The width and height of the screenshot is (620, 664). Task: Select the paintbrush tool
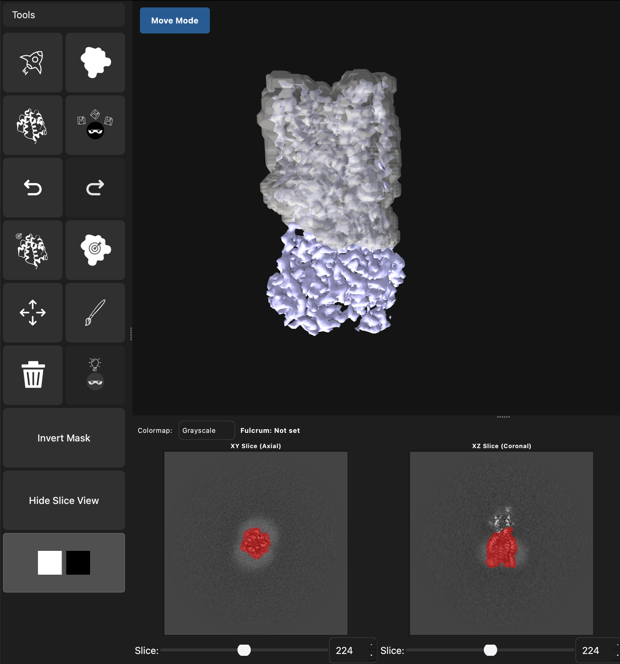pyautogui.click(x=95, y=313)
